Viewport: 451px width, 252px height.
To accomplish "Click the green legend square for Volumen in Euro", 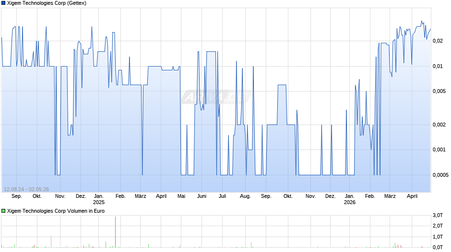I will pyautogui.click(x=3, y=211).
